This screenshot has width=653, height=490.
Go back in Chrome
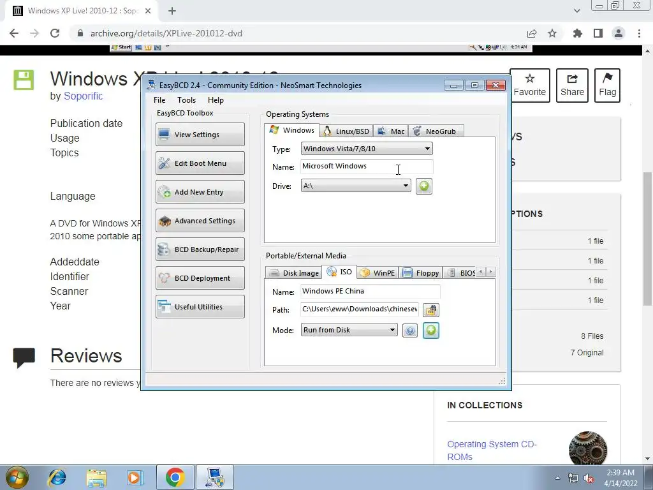pos(14,33)
